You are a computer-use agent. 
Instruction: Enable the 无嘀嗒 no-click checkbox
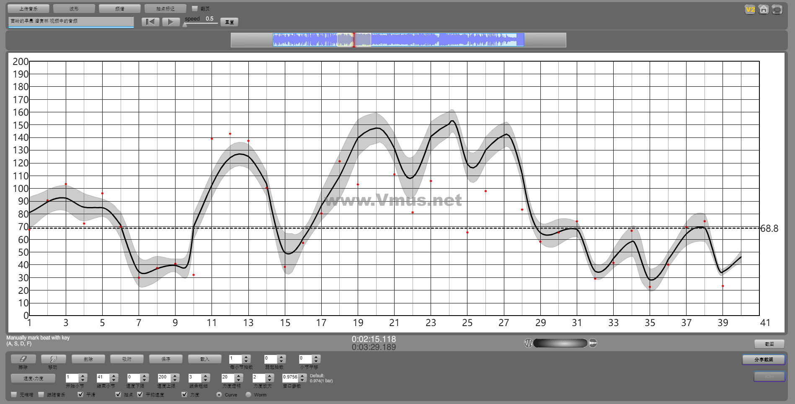14,394
